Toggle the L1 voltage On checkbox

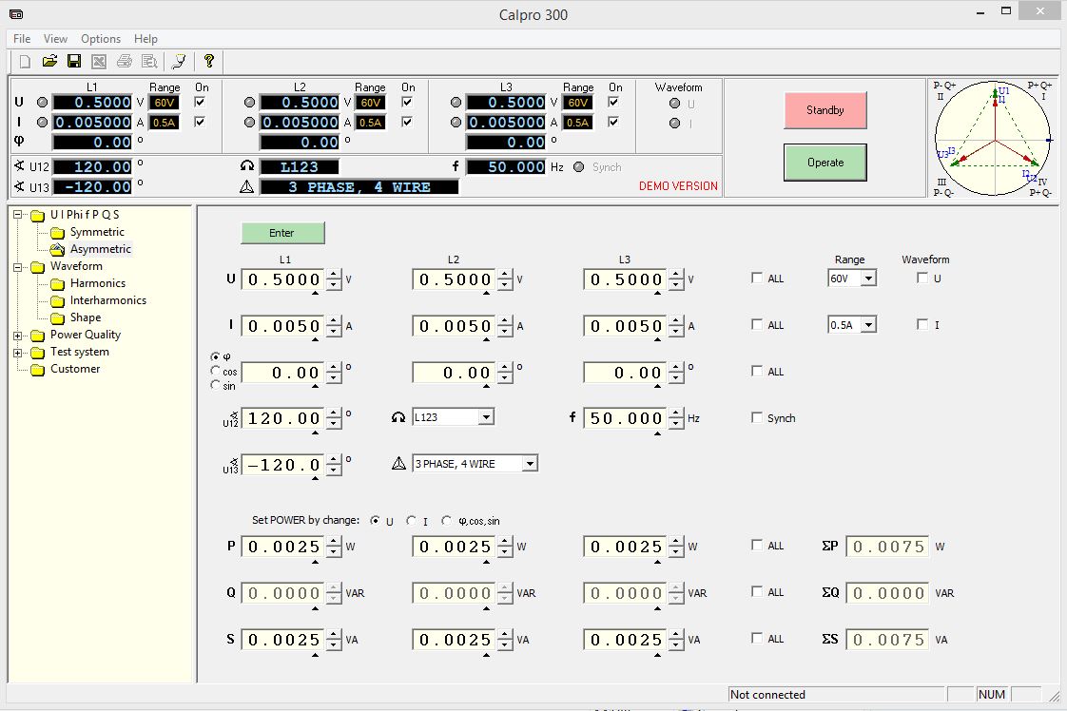(x=200, y=102)
